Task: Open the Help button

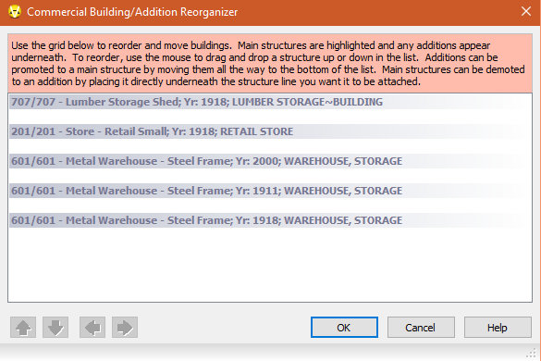Action: click(x=498, y=327)
